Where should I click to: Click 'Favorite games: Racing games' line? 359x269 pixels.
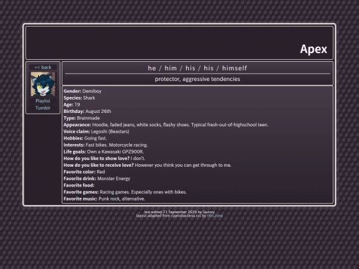[x=125, y=192]
